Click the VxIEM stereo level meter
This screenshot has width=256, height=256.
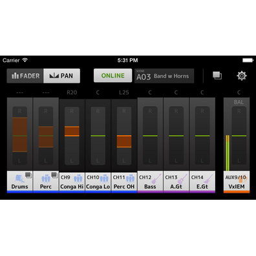(x=228, y=153)
